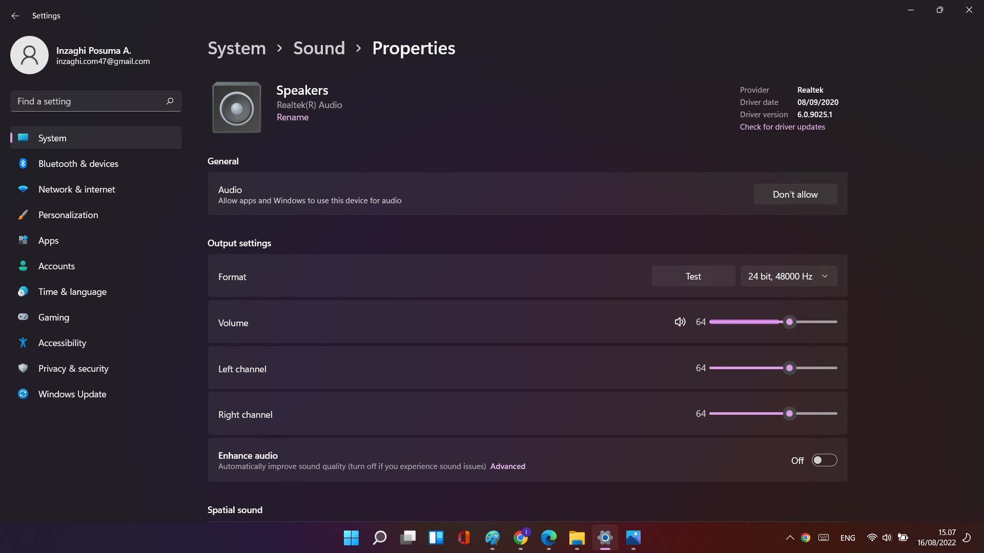Click the Gaming controller icon
This screenshot has height=553, width=984.
tap(23, 317)
